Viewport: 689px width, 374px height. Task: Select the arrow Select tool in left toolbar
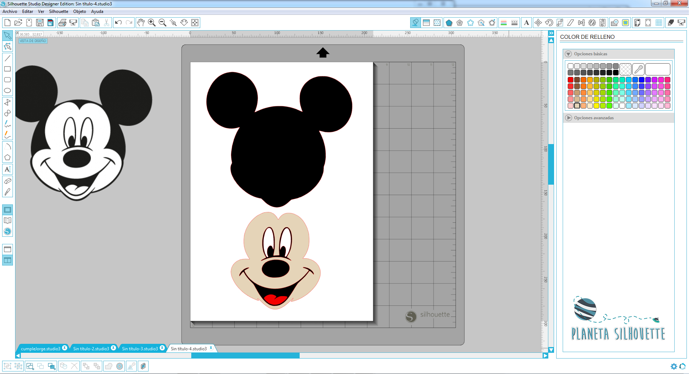click(x=8, y=36)
